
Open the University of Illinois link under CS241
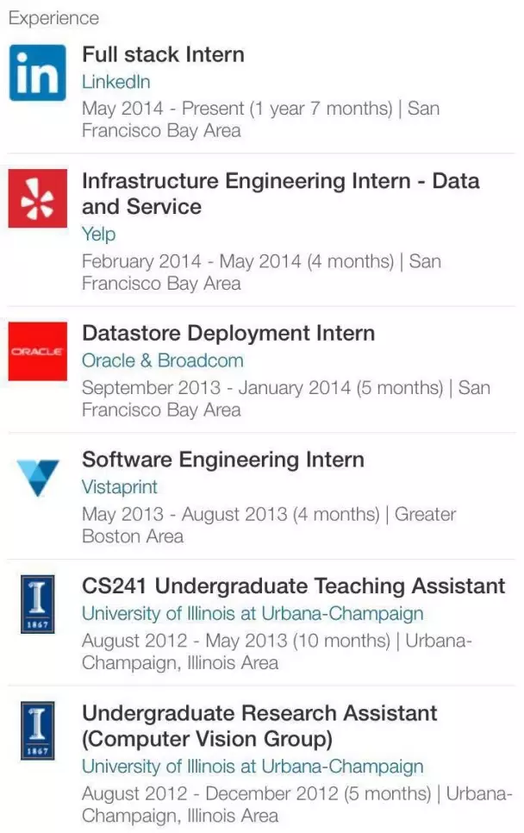tap(253, 614)
